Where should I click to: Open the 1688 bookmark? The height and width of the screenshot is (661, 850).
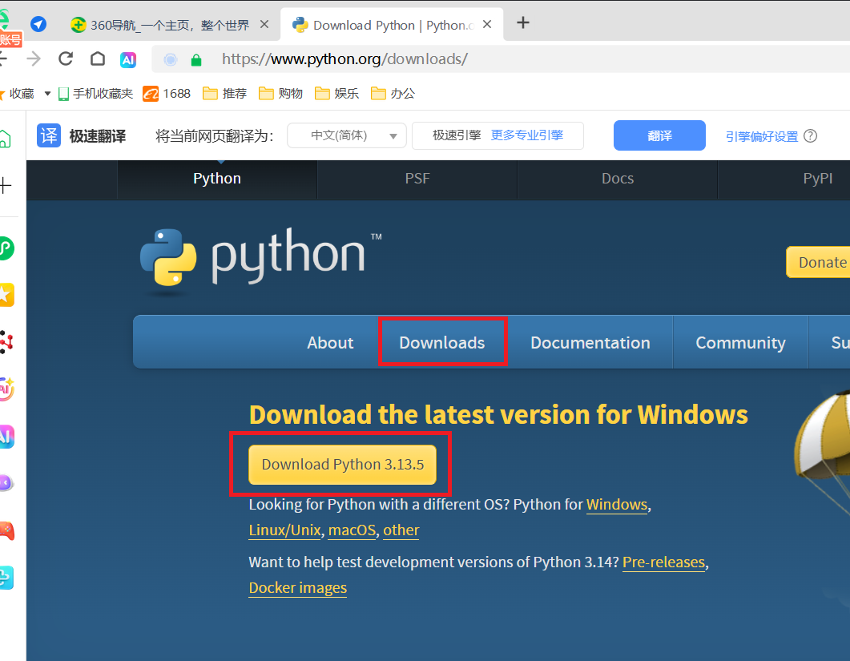(x=167, y=94)
